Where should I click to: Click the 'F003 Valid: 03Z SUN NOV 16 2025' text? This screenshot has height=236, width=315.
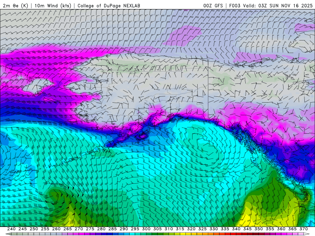click(271, 6)
